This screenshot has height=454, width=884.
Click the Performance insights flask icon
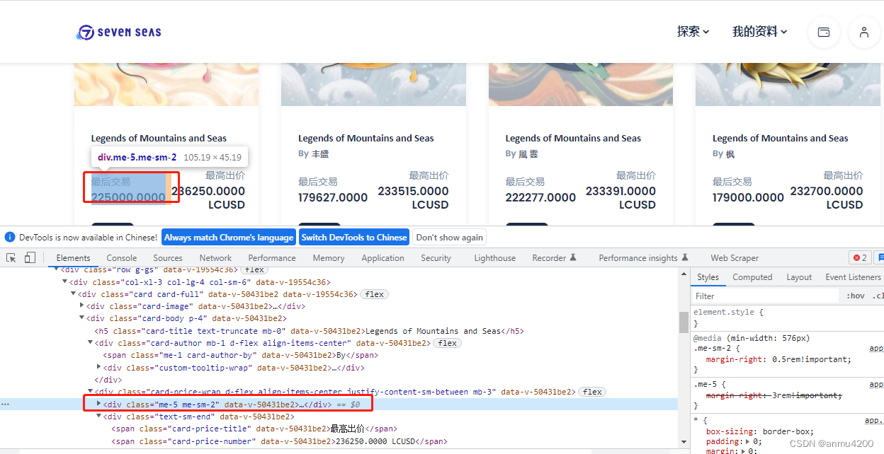click(x=684, y=258)
